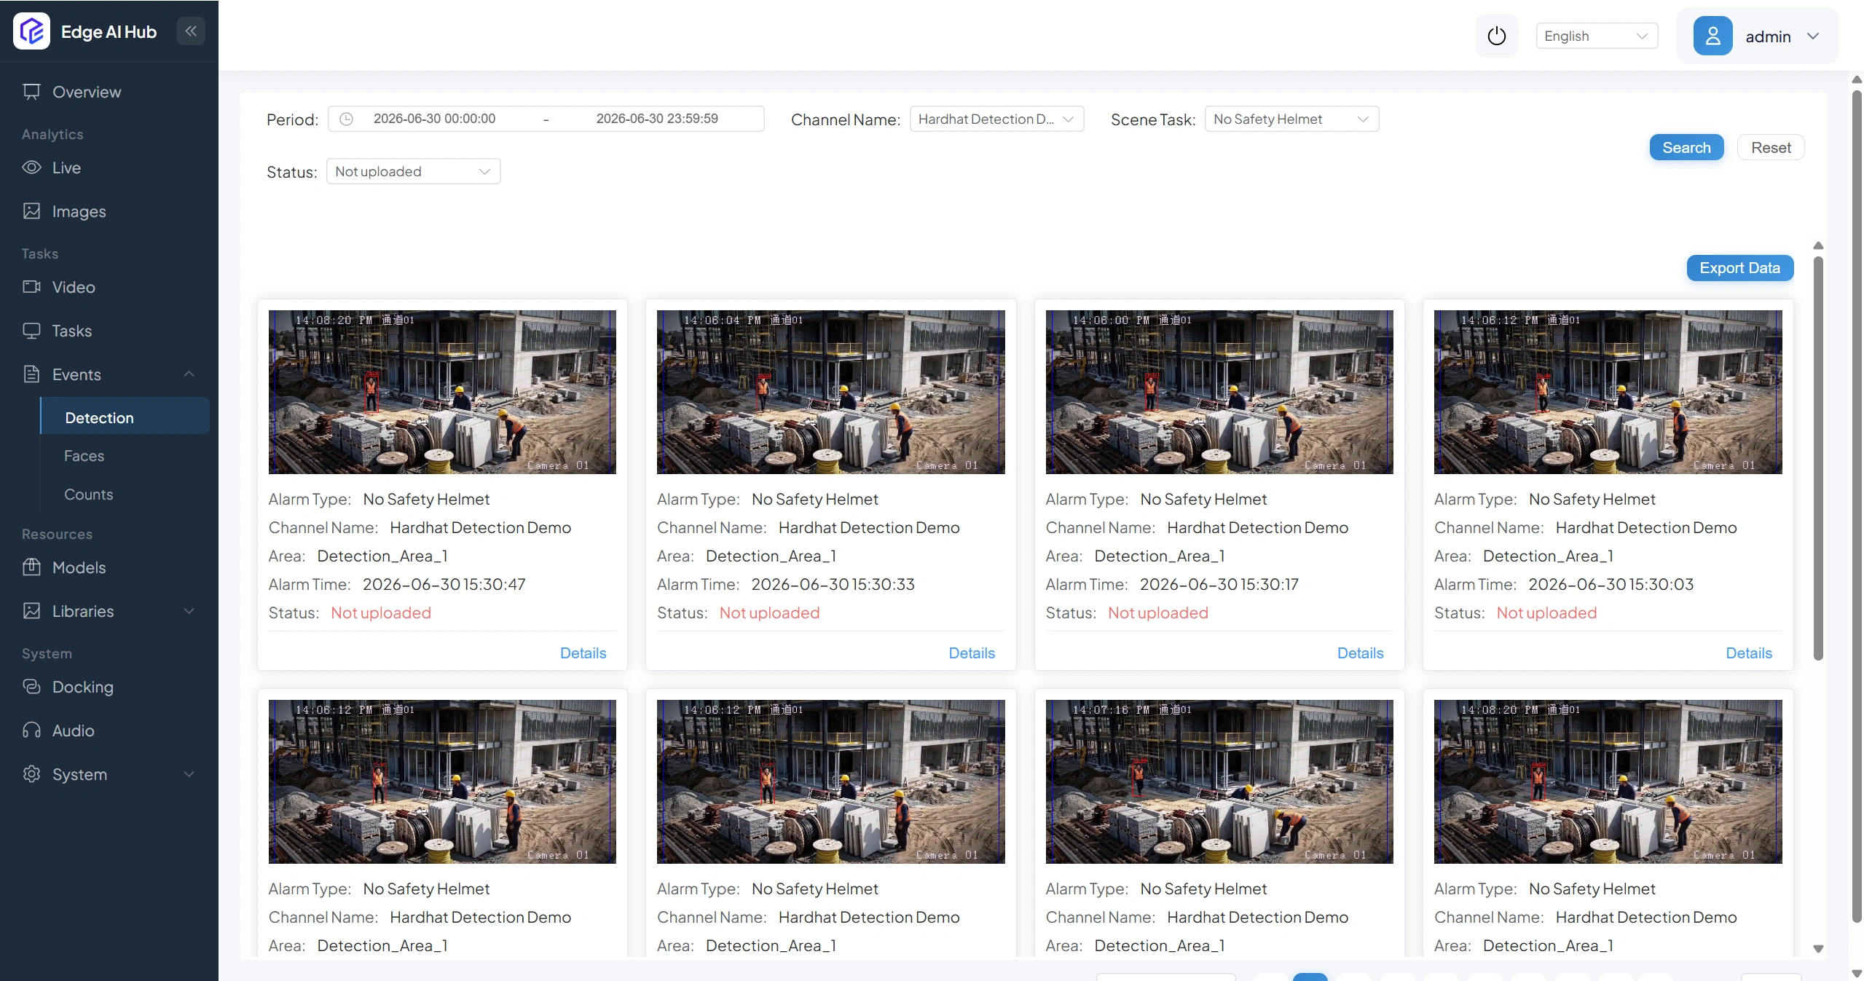
Task: Click the Events document icon
Action: point(31,374)
